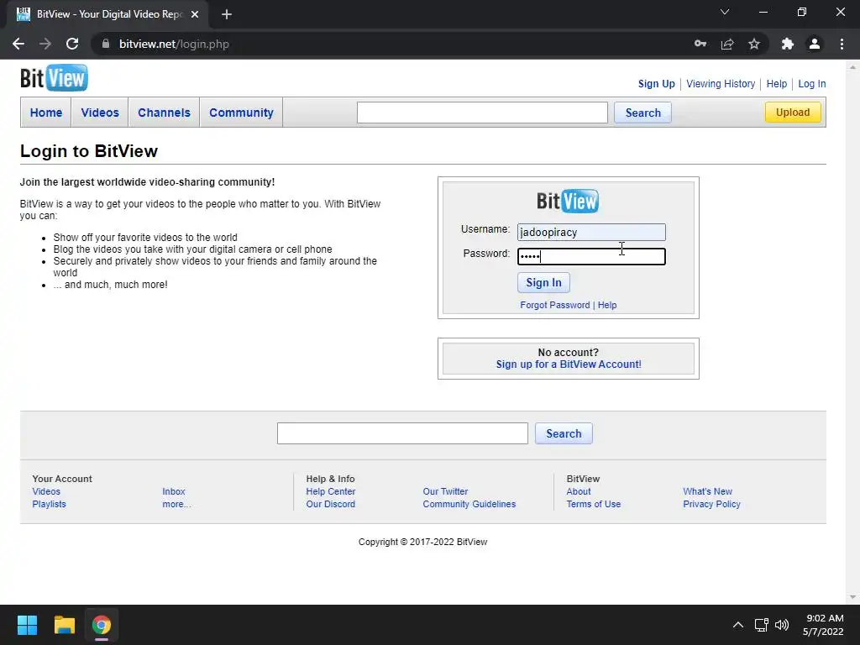Open the Videos footer link

pyautogui.click(x=46, y=491)
